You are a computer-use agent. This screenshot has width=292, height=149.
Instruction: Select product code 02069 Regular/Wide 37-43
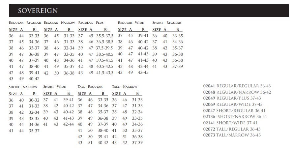pos(233,104)
